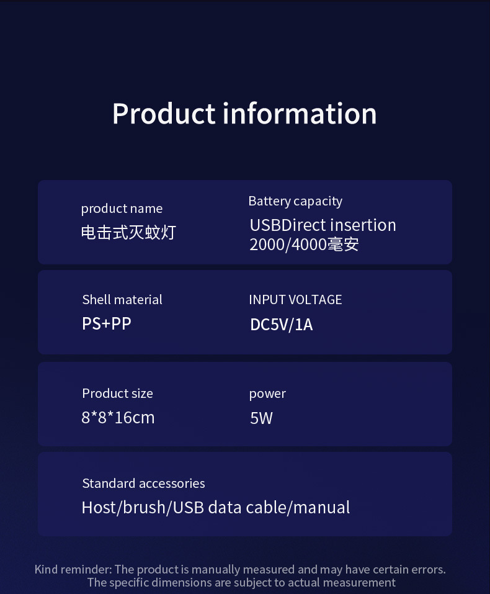490x594 pixels.
Task: Click the "USBDirect insertion" text
Action: [x=323, y=225]
